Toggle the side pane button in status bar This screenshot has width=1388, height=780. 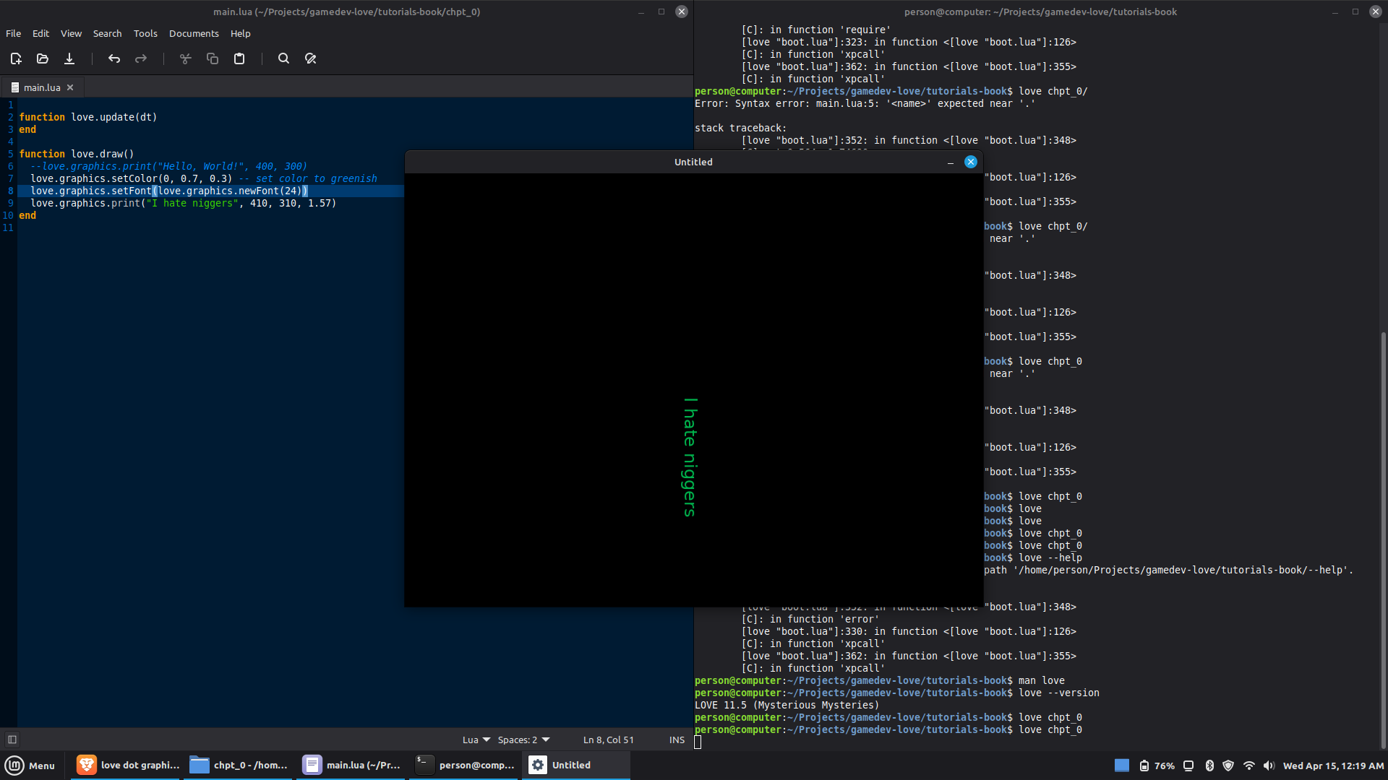point(12,740)
